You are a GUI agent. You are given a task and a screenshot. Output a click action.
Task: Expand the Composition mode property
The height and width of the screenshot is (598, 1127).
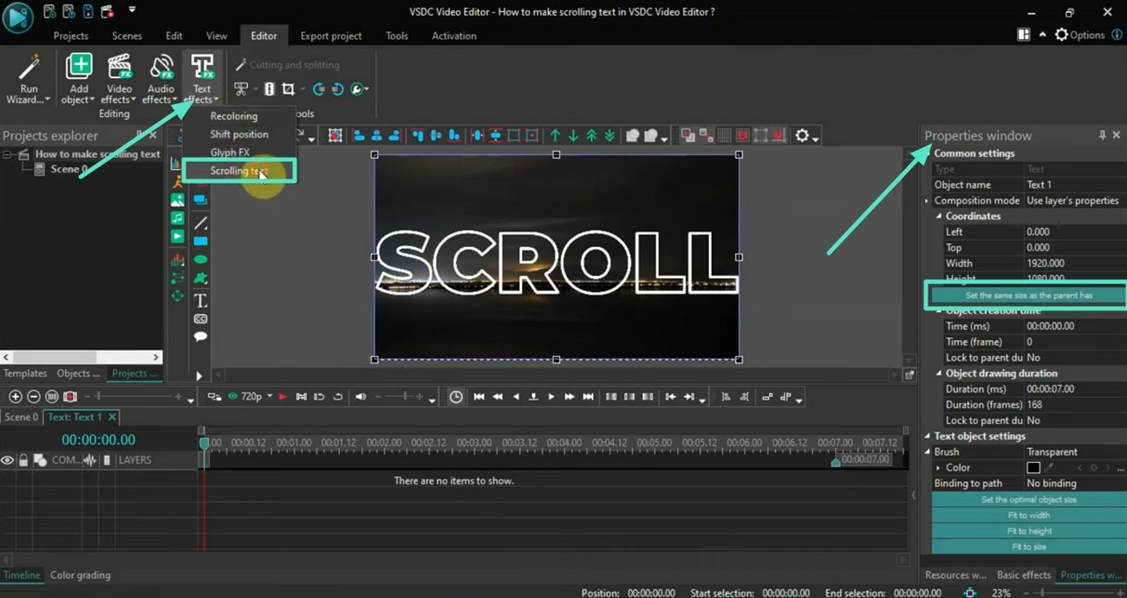pyautogui.click(x=927, y=201)
